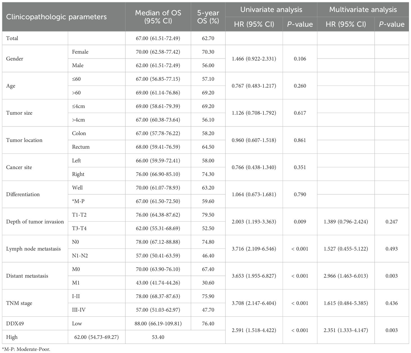Viewport: 411px width, 353px height.
Task: Click the DDX49 row label
Action: [15, 323]
